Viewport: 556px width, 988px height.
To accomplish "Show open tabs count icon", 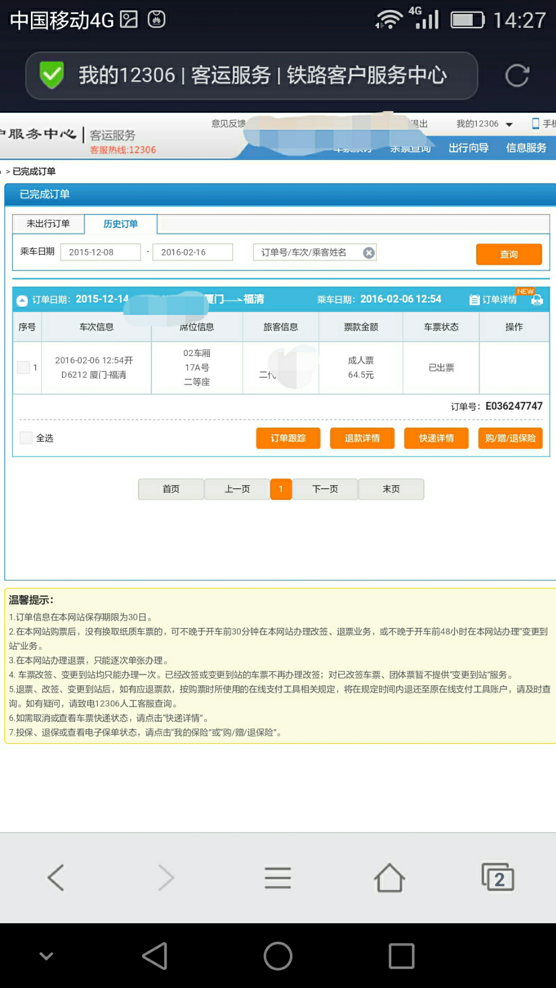I will point(498,877).
